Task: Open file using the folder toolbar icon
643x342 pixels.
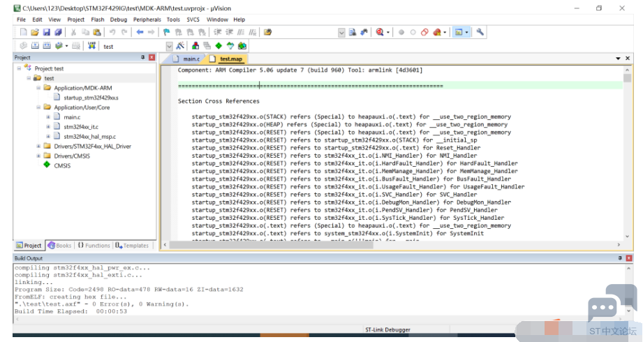Action: [x=35, y=32]
